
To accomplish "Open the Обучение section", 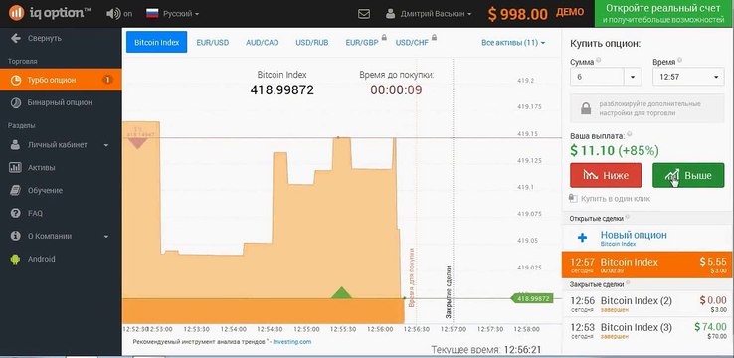I will [45, 191].
